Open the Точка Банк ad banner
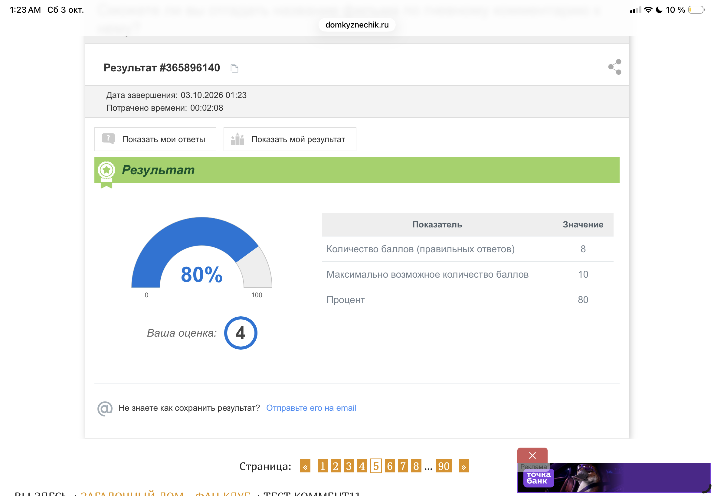The height and width of the screenshot is (496, 714). pyautogui.click(x=614, y=478)
